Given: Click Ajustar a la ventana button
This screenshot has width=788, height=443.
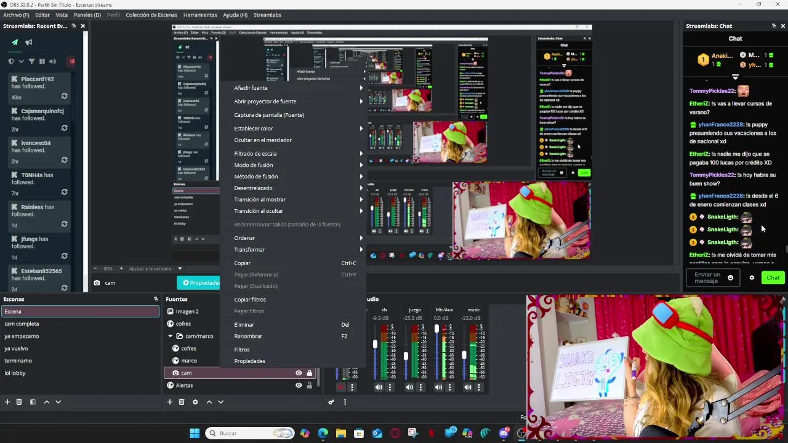Looking at the screenshot, I should 150,268.
